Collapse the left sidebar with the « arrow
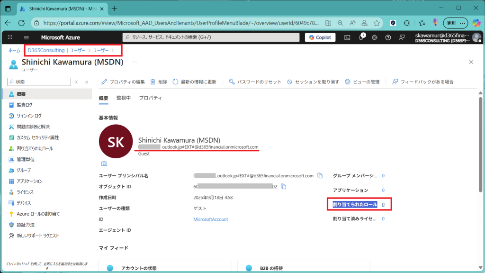Image resolution: width=485 pixels, height=273 pixels. [87, 82]
